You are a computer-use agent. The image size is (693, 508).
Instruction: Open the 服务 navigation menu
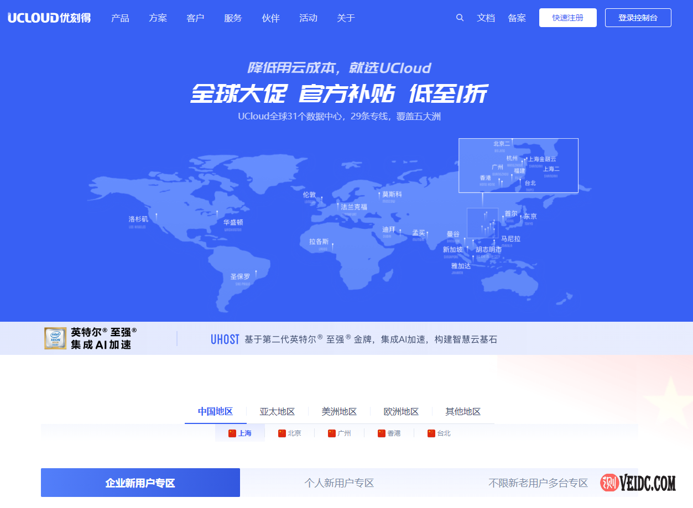(x=233, y=18)
